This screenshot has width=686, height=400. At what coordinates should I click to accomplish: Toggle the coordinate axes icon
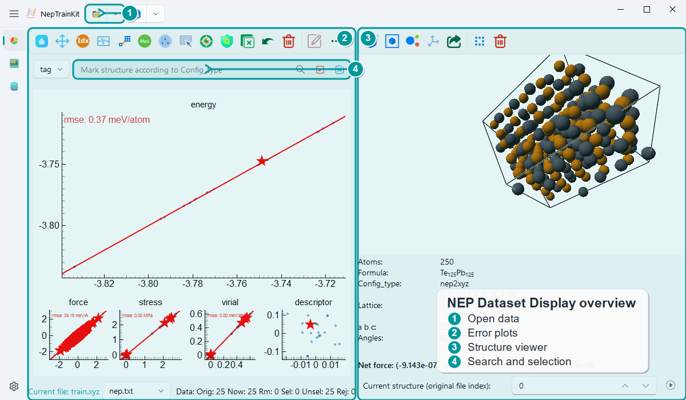pos(433,41)
